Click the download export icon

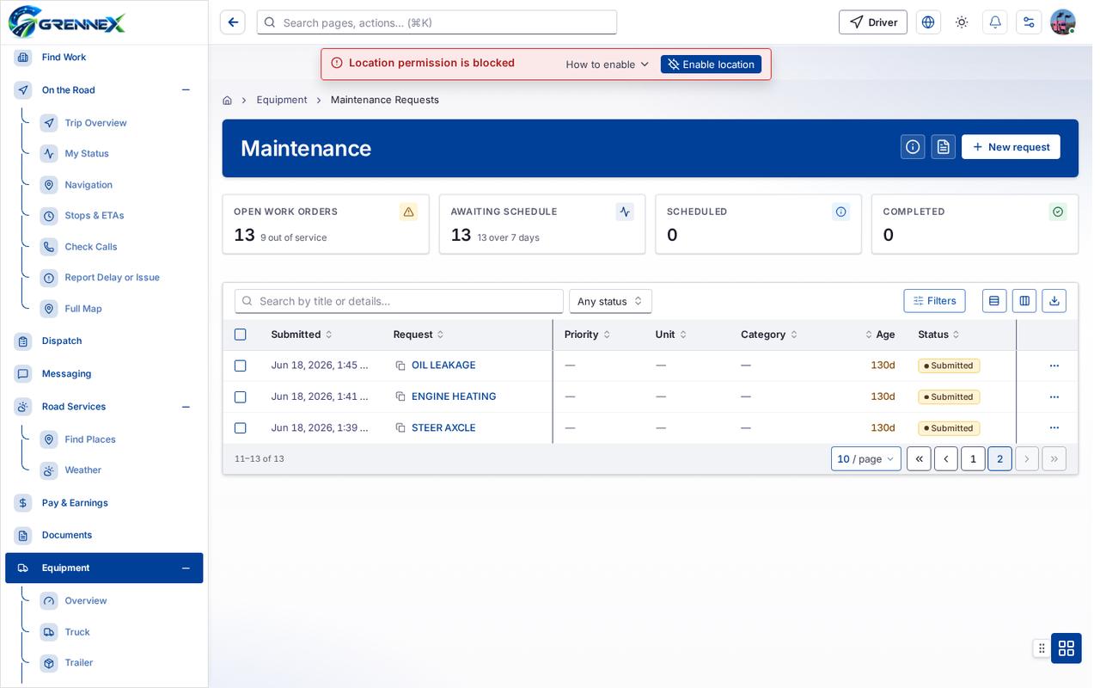1054,301
